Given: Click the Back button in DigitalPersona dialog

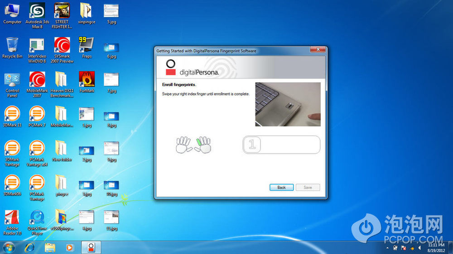Looking at the screenshot, I should (x=281, y=188).
